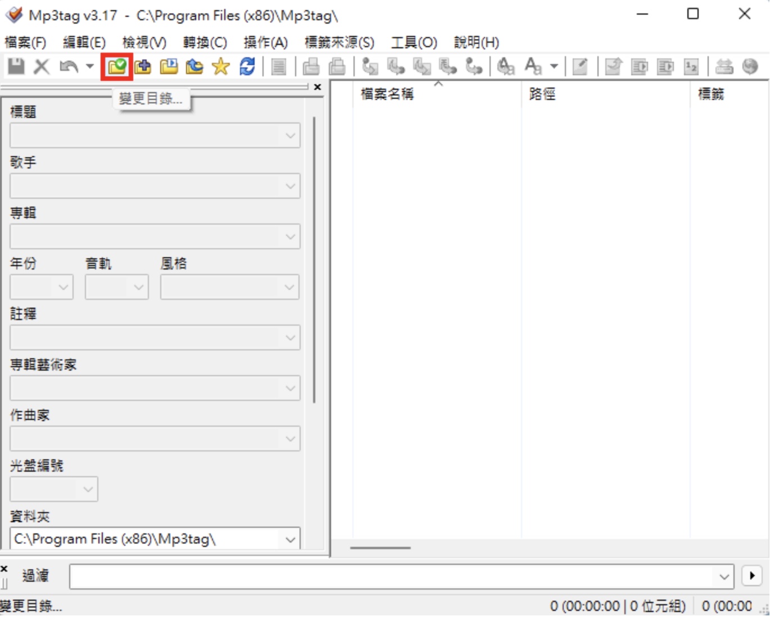
Task: Click the lined-page select all files icon
Action: [x=278, y=67]
